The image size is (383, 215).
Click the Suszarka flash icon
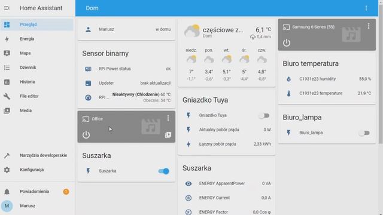pyautogui.click(x=88, y=171)
